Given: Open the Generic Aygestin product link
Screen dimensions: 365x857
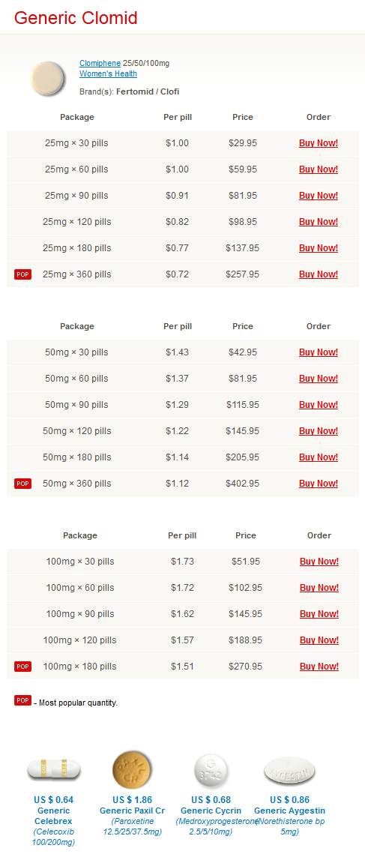Looking at the screenshot, I should click(289, 811).
